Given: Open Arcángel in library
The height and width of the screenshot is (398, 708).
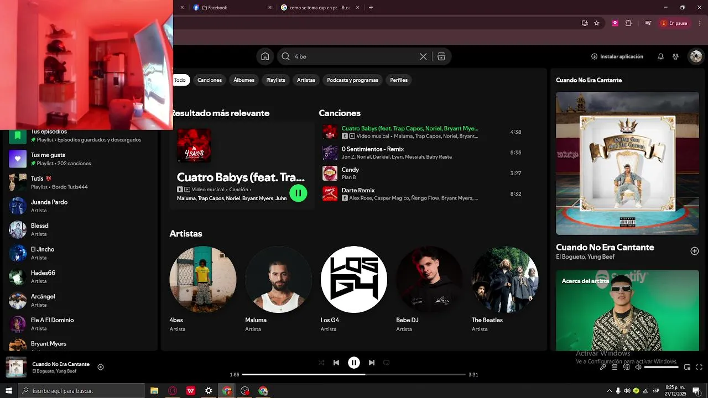Looking at the screenshot, I should [x=81, y=301].
